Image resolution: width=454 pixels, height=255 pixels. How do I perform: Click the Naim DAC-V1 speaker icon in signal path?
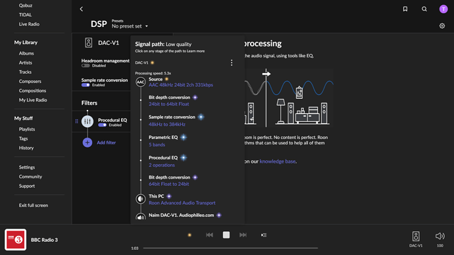tap(140, 216)
